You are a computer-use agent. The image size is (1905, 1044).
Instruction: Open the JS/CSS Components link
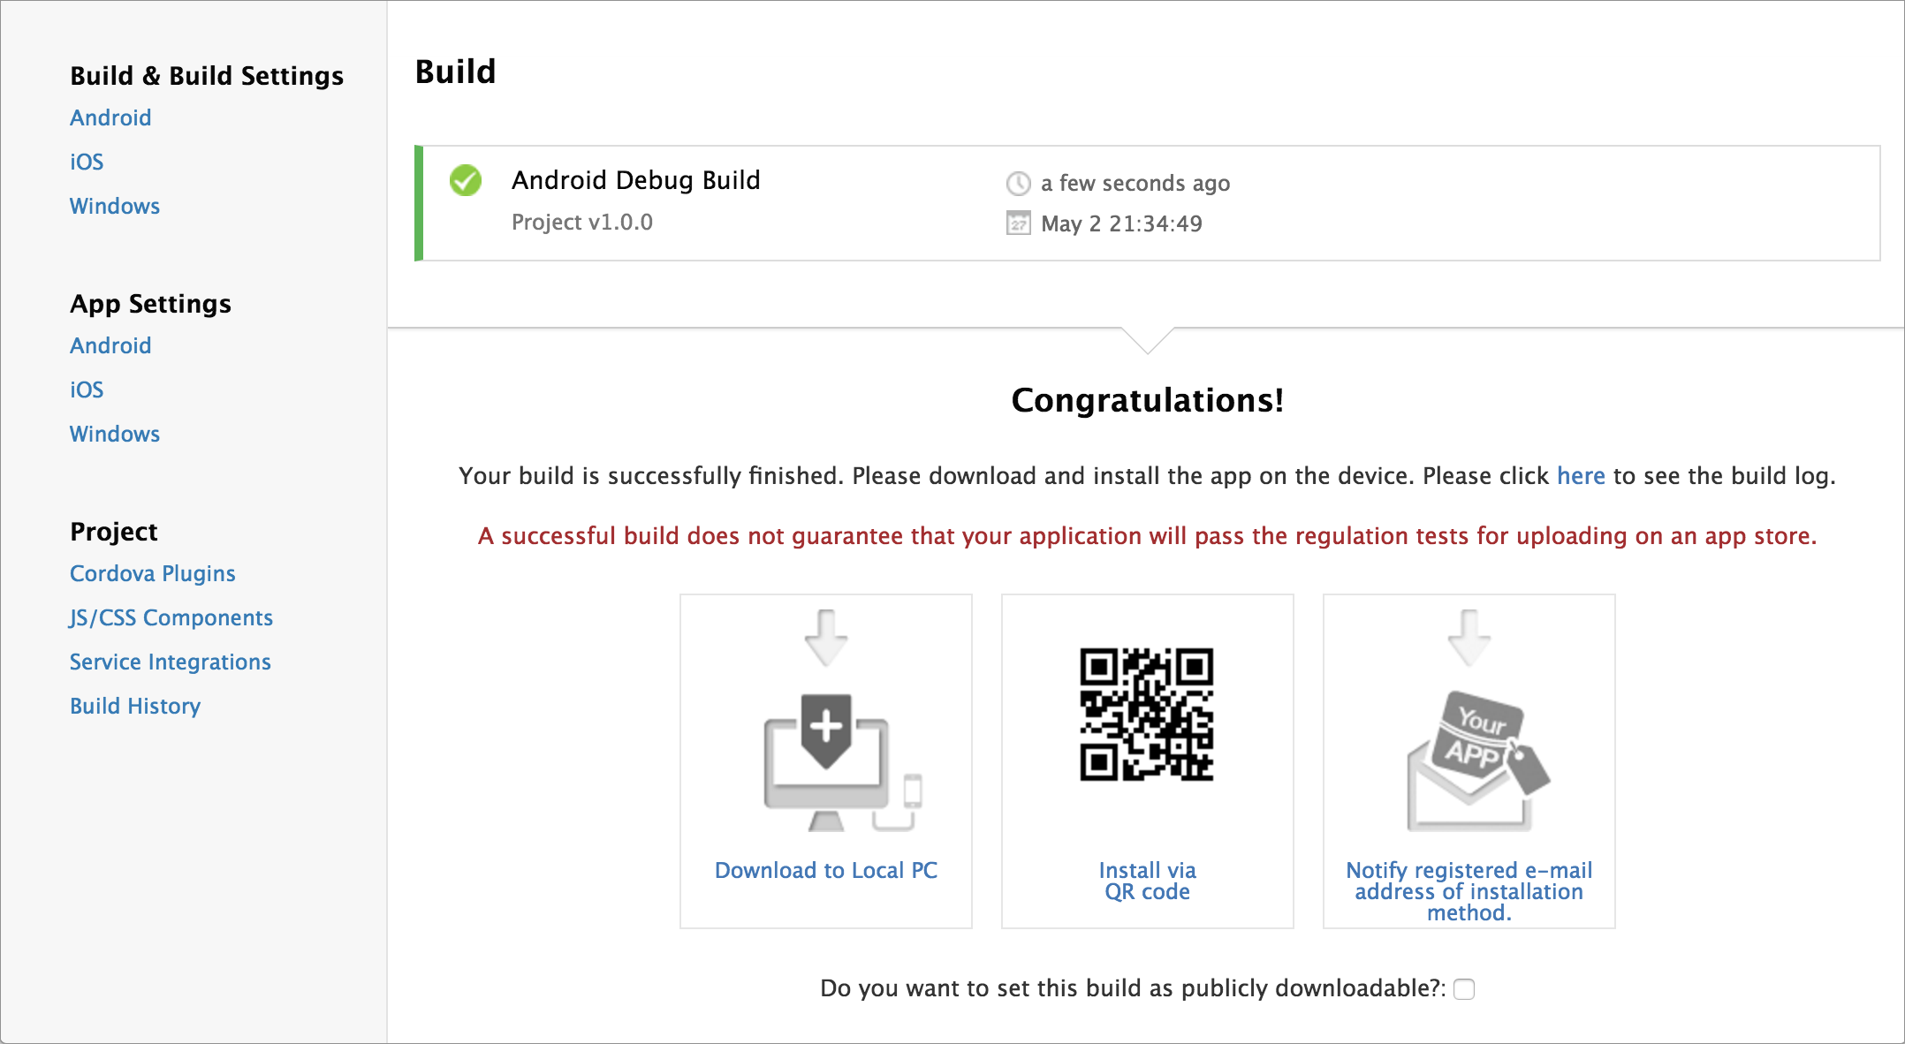(x=171, y=617)
